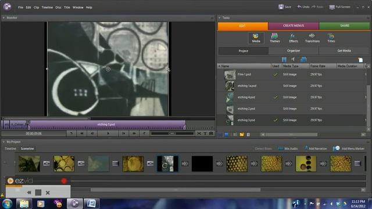Click the transition slot after the first sceneline clip
This screenshot has width=372, height=209.
46,164
